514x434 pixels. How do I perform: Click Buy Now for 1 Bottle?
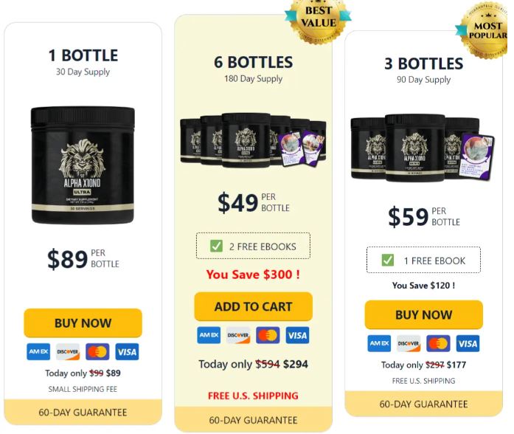tap(83, 323)
